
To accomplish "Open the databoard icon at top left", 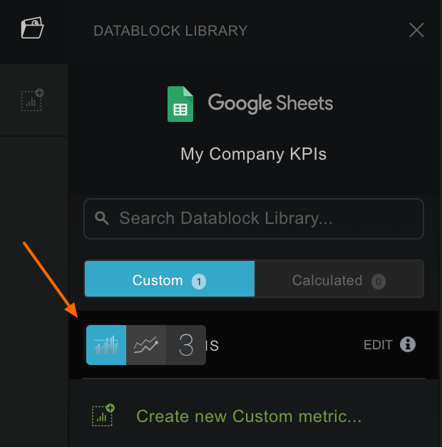I will pos(32,29).
